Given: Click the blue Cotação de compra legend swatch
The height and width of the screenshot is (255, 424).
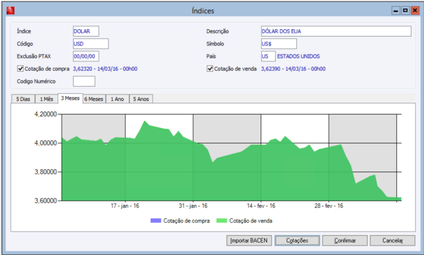Looking at the screenshot, I should click(156, 221).
